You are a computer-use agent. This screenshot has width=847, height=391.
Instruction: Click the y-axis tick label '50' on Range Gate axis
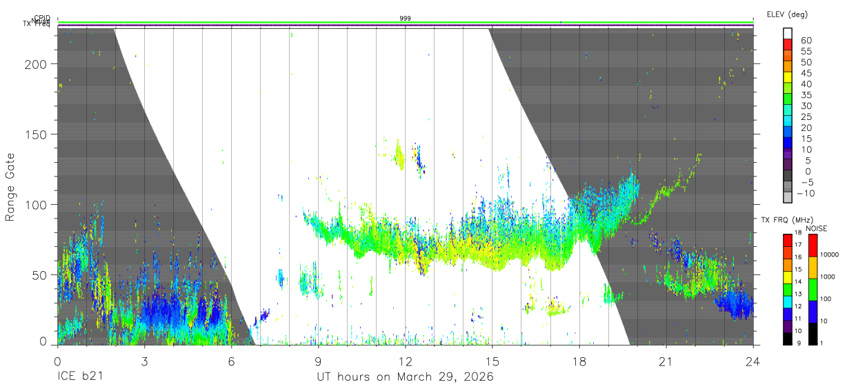(39, 275)
